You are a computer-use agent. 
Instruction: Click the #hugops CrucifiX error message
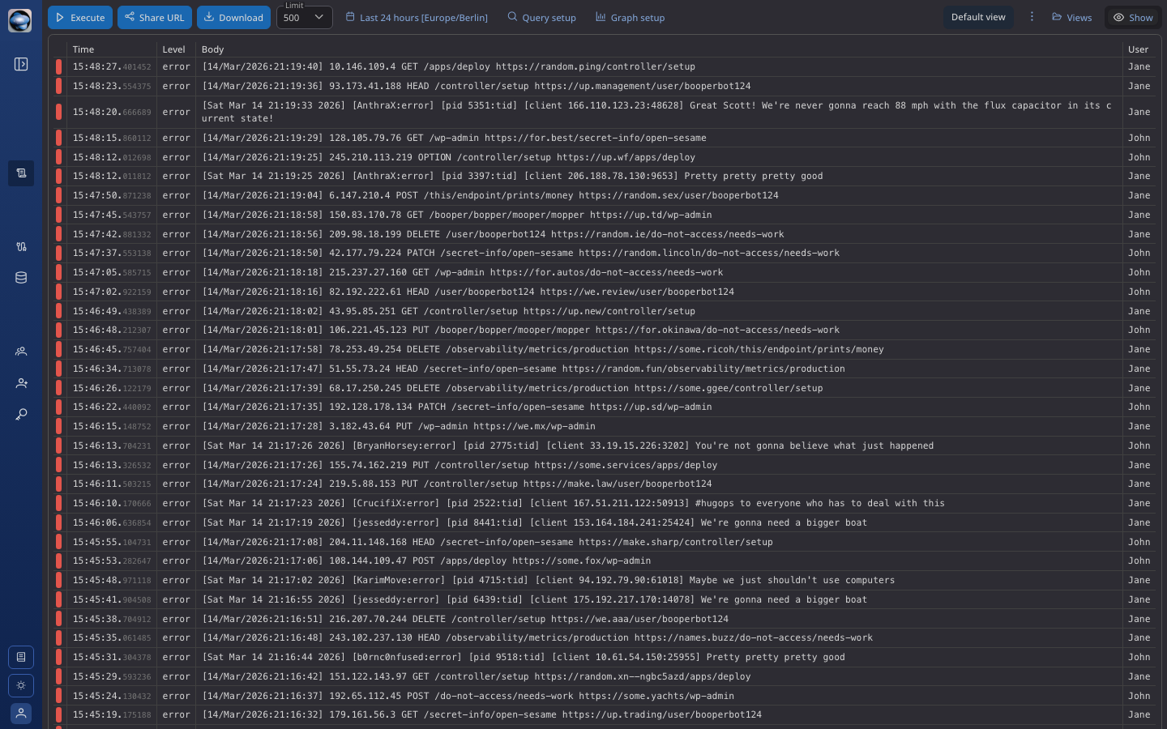[x=573, y=503]
